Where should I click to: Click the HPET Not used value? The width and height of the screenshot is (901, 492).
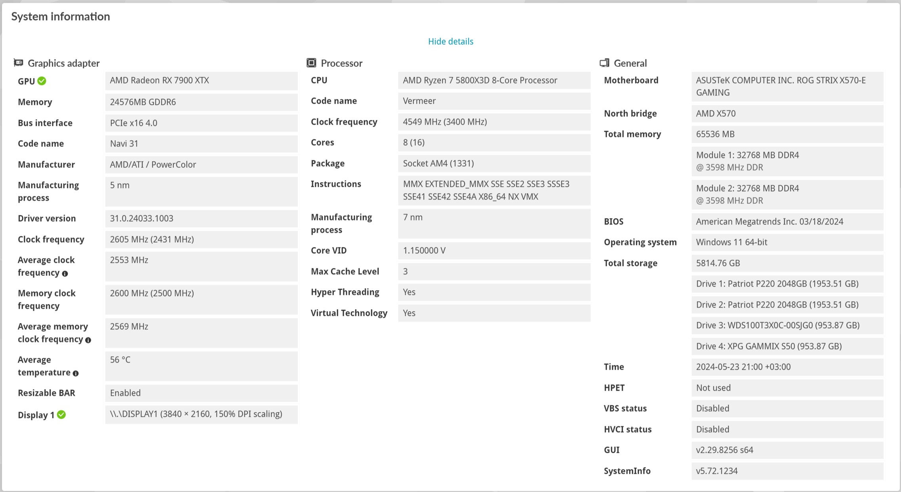click(787, 388)
